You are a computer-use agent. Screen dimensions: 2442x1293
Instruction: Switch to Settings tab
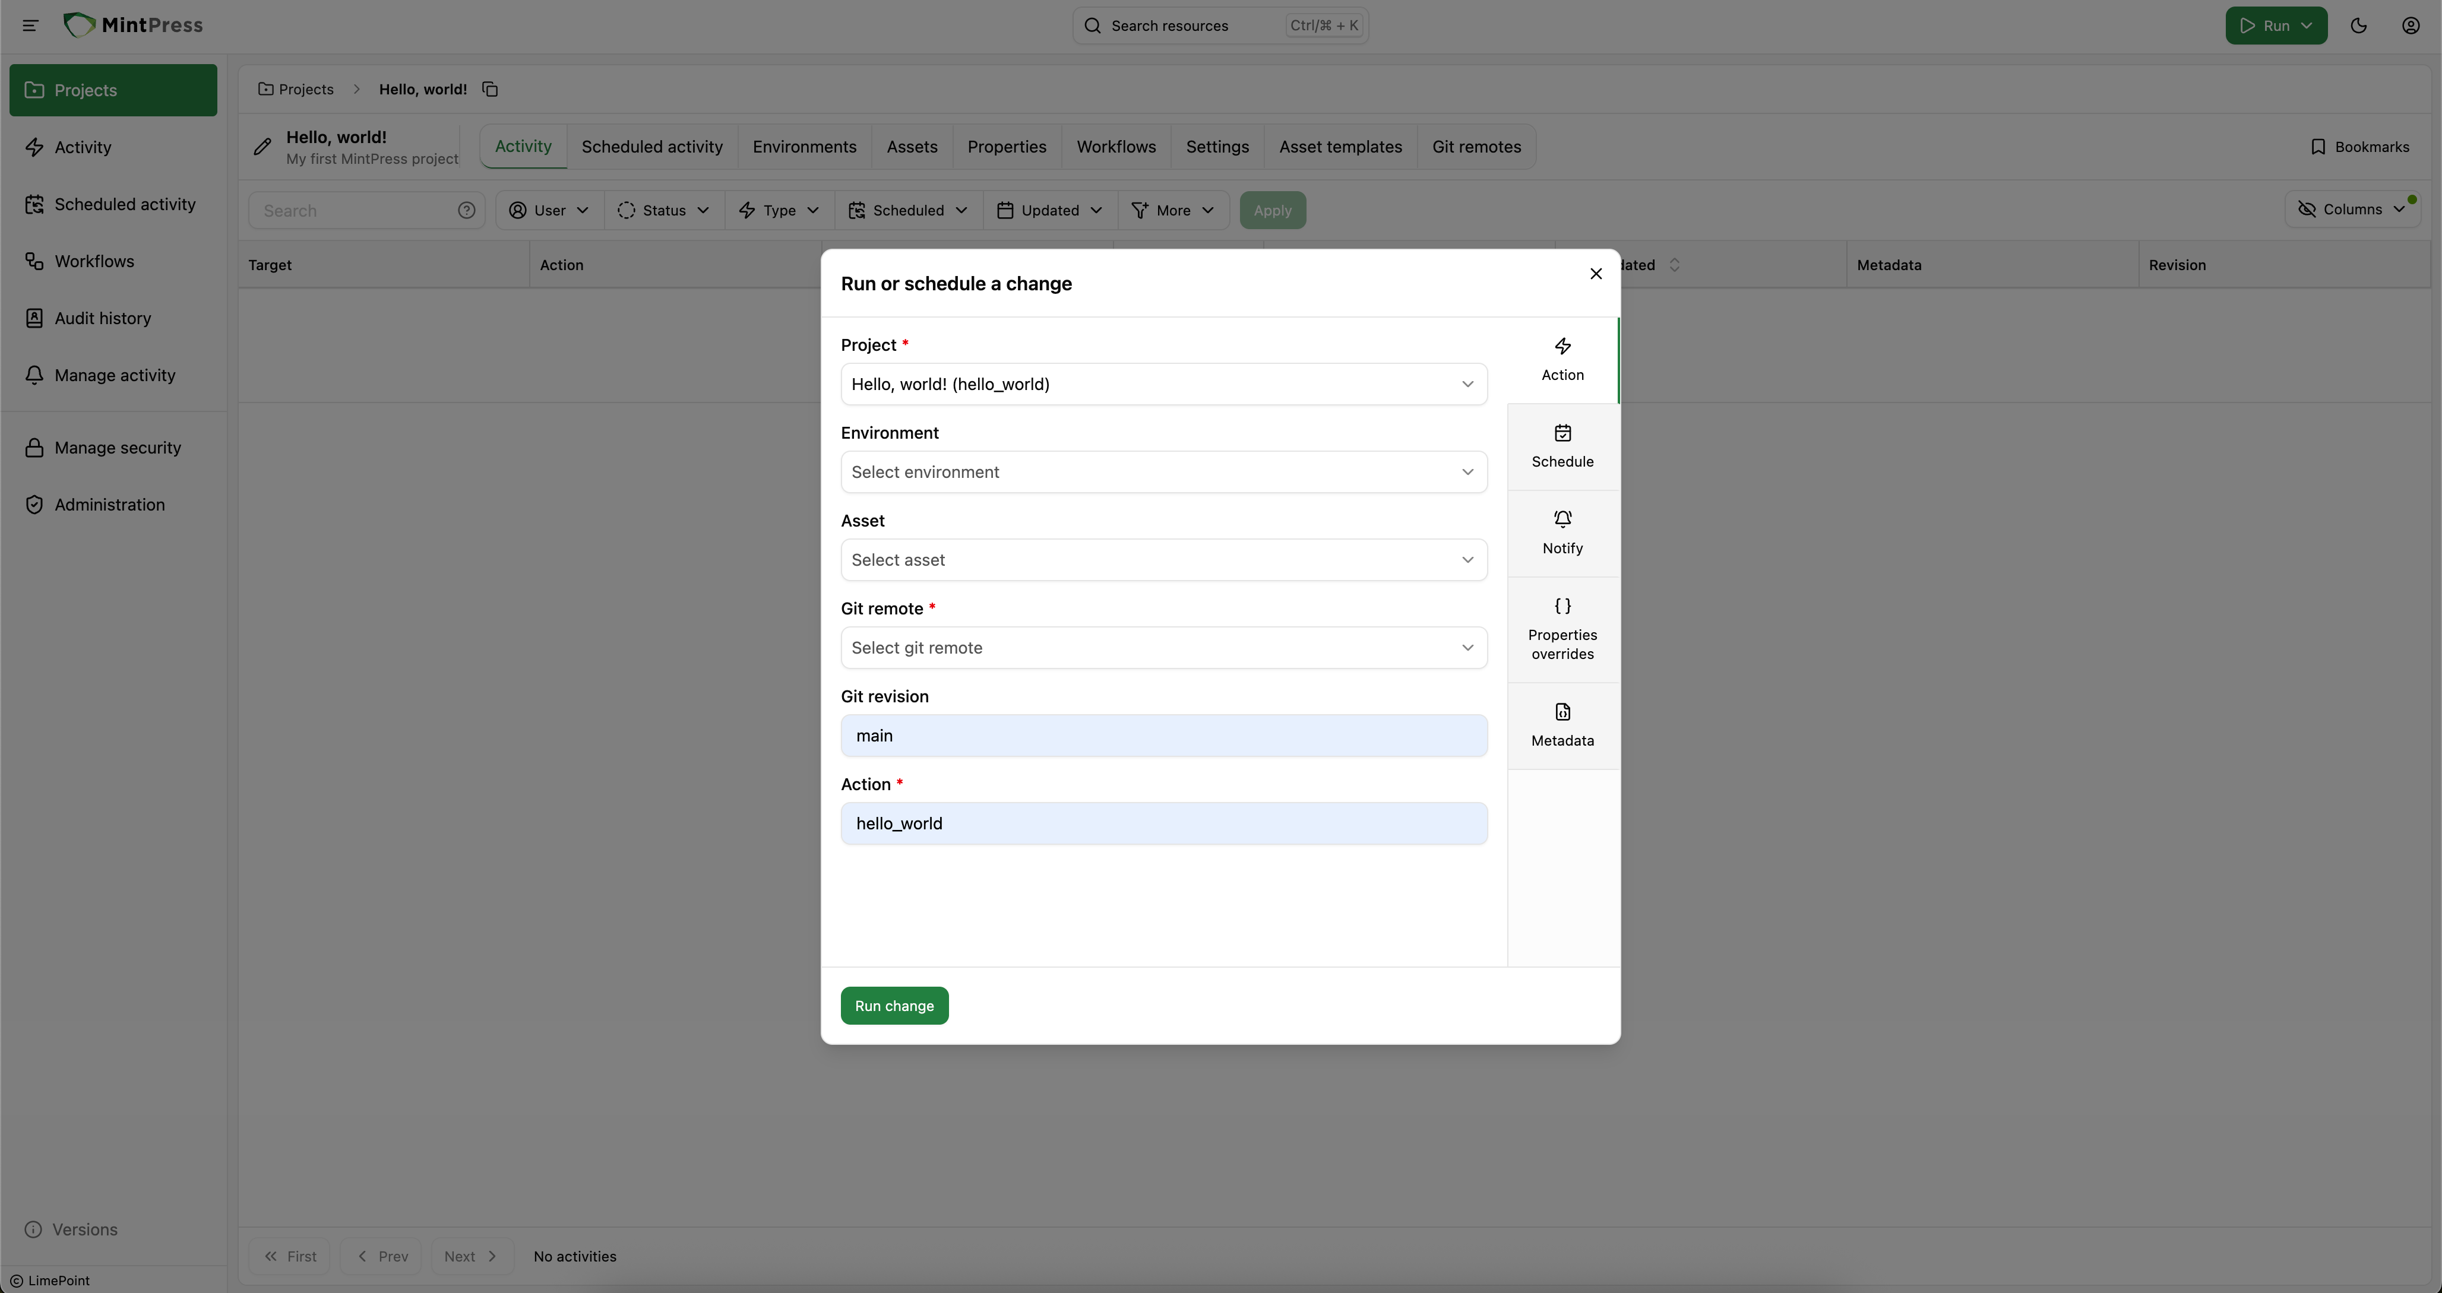[x=1217, y=147]
